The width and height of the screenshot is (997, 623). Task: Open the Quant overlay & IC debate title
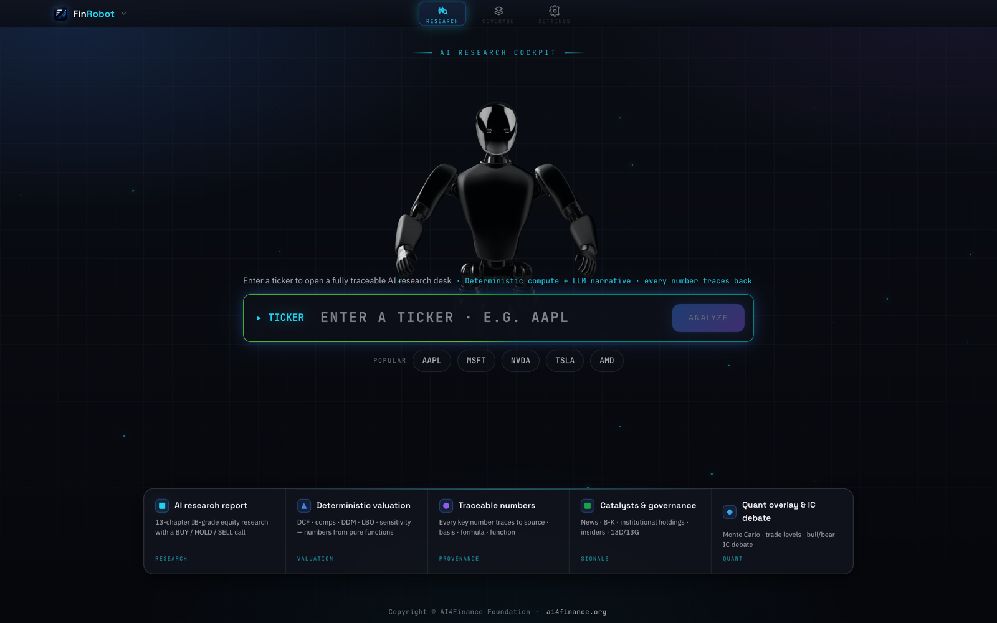[779, 511]
